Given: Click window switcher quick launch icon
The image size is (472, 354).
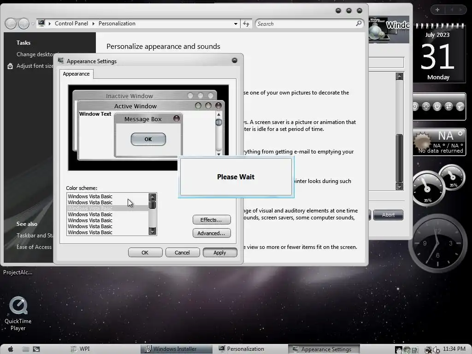Looking at the screenshot, I should click(36, 349).
